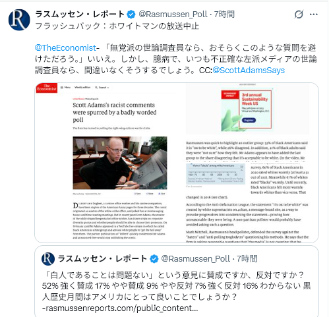The image size is (329, 317).
Task: Click The Economist red logo in image
Action: tap(47, 88)
